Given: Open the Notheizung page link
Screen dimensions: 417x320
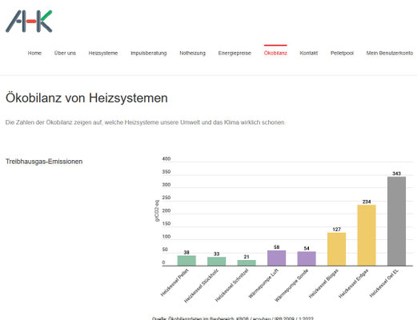Looking at the screenshot, I should pyautogui.click(x=192, y=53).
